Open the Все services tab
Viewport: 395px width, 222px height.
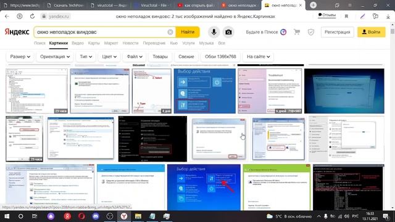click(x=222, y=43)
